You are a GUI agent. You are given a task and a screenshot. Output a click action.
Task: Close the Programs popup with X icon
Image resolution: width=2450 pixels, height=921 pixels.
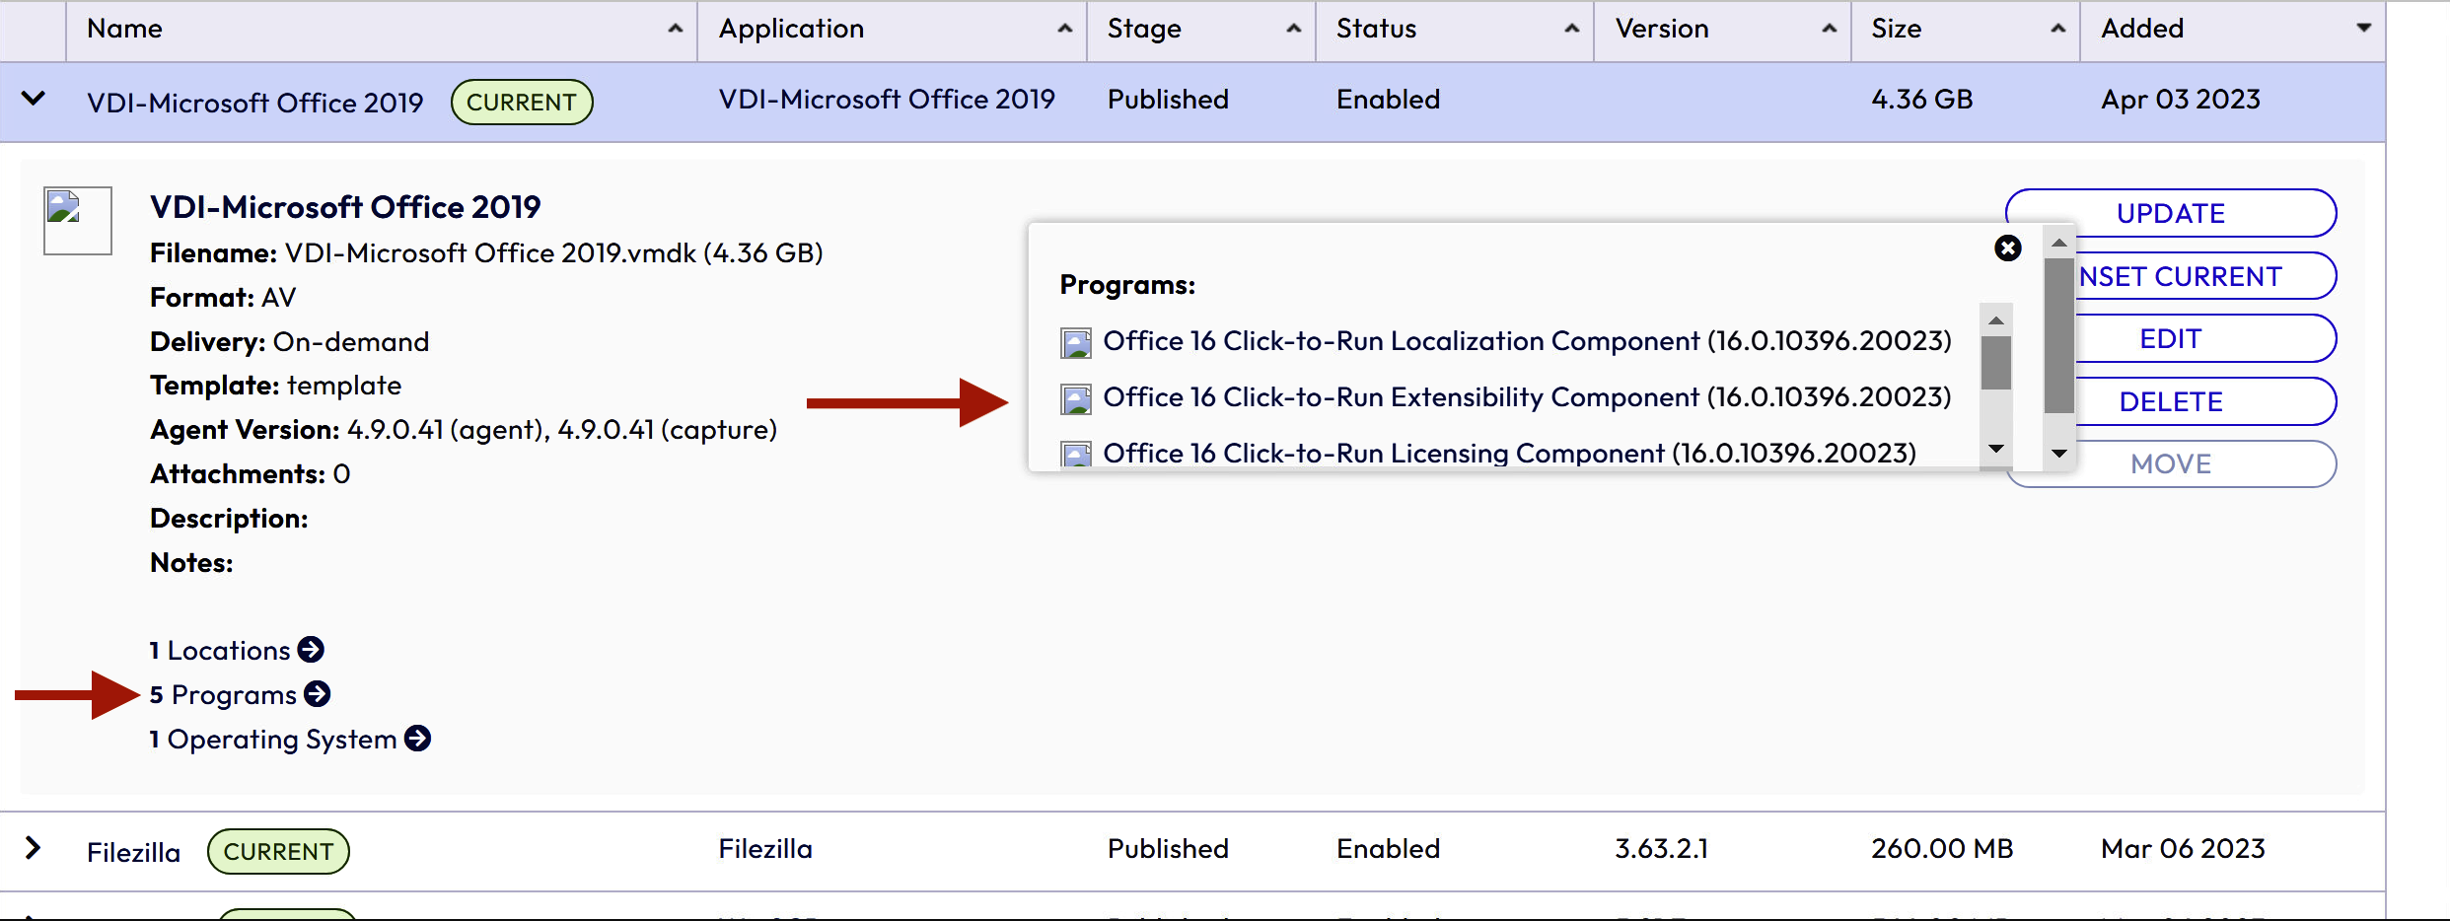pos(2007,248)
